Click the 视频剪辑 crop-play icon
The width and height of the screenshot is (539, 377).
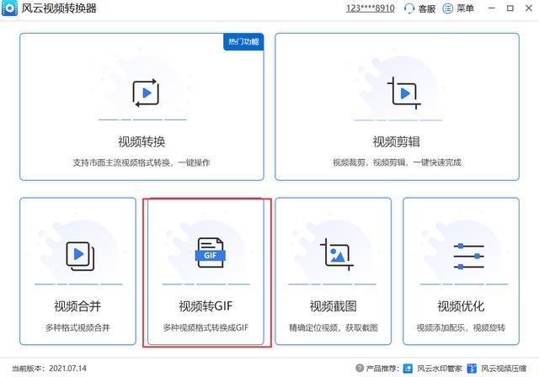(x=404, y=93)
